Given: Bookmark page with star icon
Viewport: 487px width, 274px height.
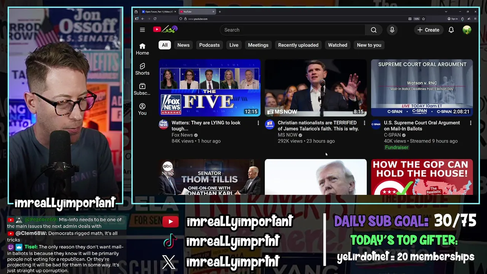Looking at the screenshot, I should tap(423, 19).
